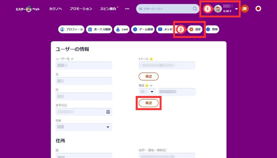Click the 名 first name field
The image size is (277, 158).
click(x=84, y=81)
